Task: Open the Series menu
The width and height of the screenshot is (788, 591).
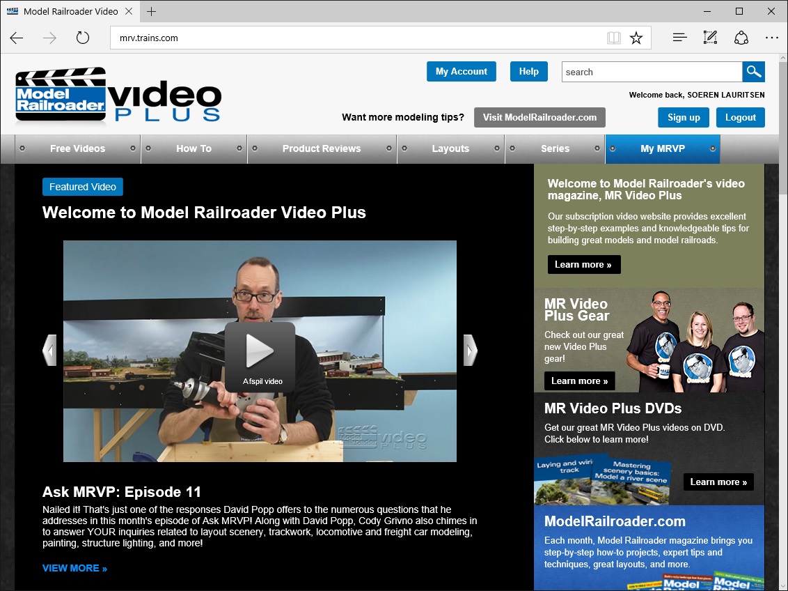Action: 555,148
